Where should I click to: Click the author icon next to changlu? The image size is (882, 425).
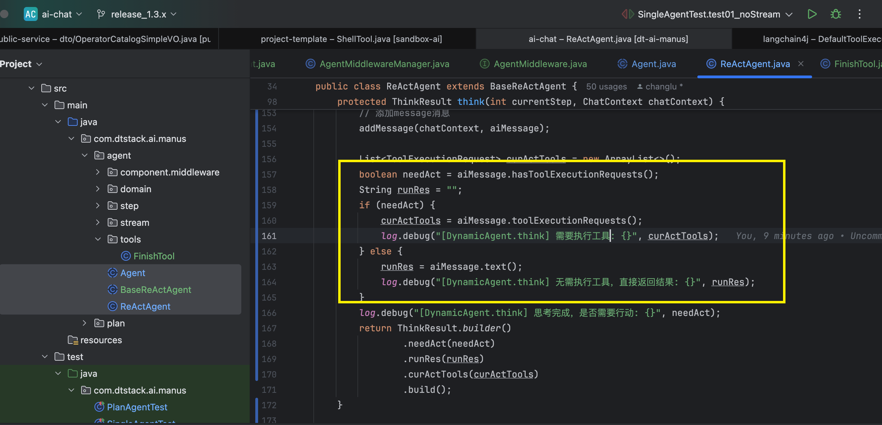click(640, 87)
